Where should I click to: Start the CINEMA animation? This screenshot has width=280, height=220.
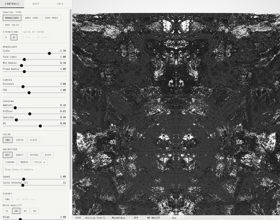click(10, 162)
